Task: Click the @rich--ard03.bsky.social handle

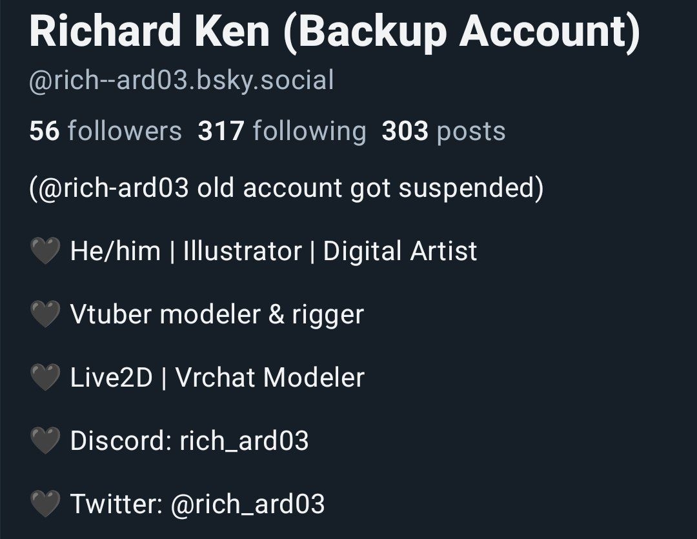Action: tap(181, 81)
